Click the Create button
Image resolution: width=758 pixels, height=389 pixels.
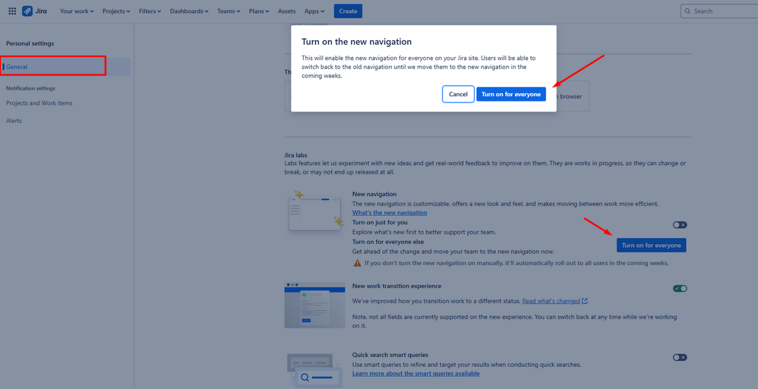pos(348,11)
